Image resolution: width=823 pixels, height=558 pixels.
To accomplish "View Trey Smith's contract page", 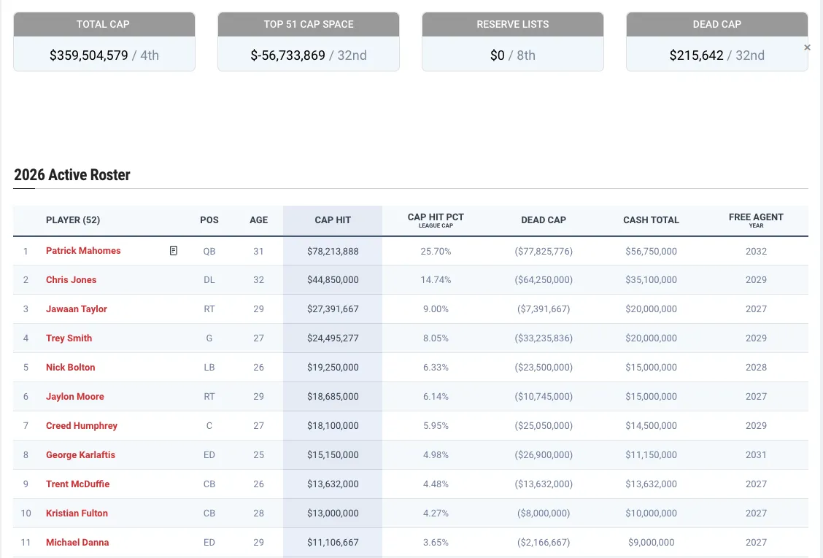I will 69,338.
